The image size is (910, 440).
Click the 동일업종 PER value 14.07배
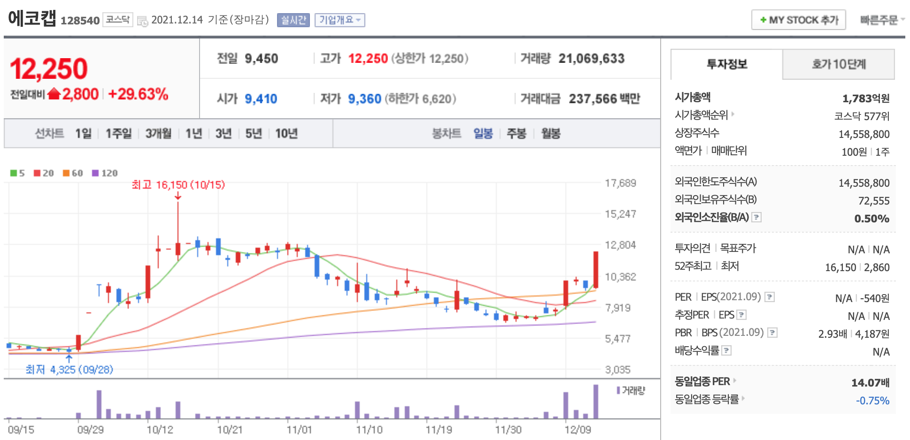(871, 383)
